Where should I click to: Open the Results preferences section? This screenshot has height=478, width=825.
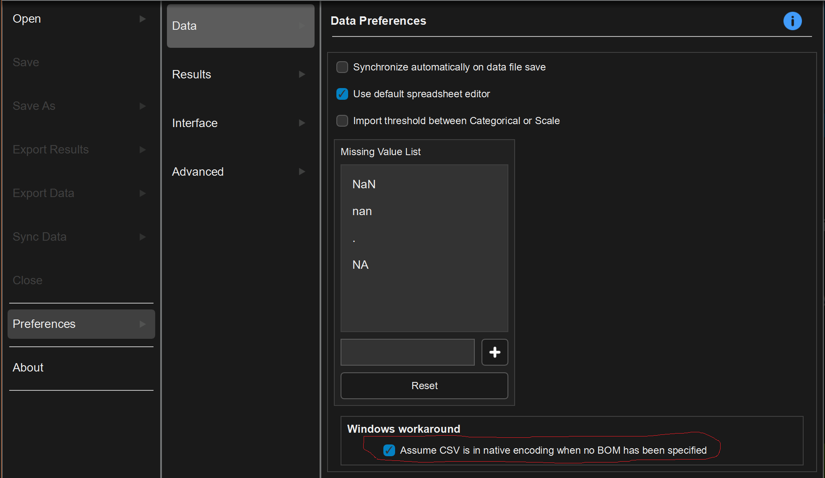click(192, 75)
